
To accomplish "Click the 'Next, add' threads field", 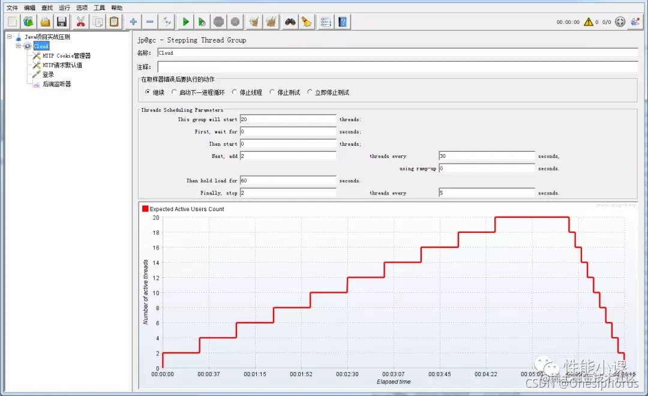I will coord(288,156).
